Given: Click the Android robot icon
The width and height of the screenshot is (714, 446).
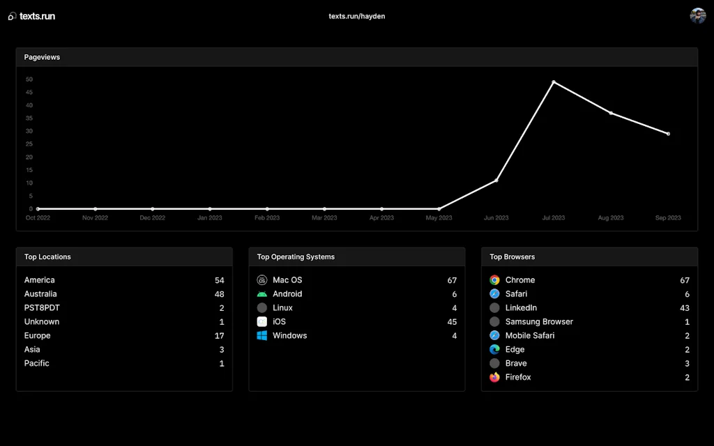Looking at the screenshot, I should point(262,294).
